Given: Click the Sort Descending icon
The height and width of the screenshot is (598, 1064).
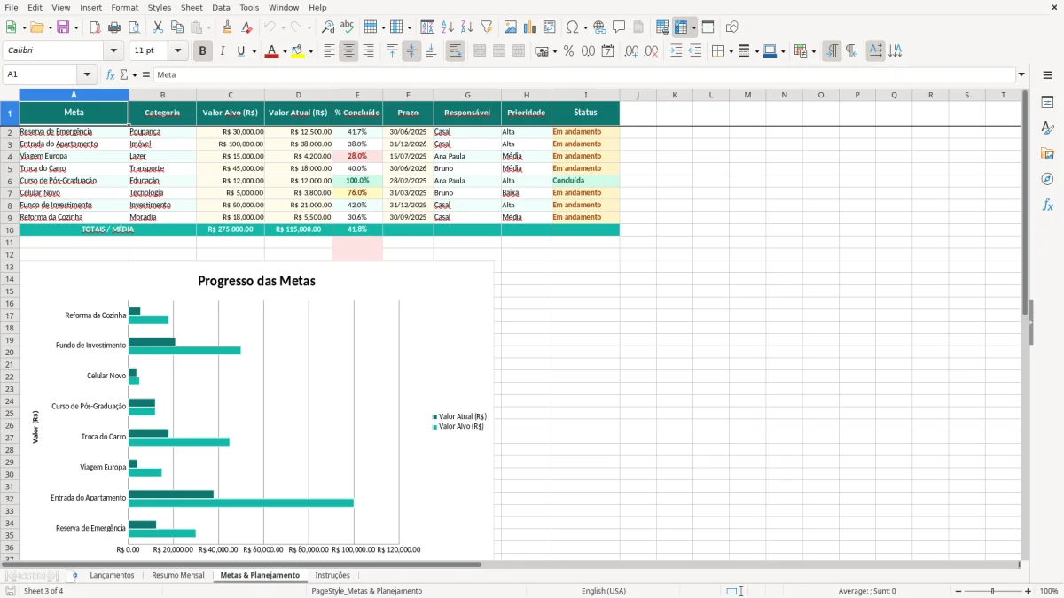Looking at the screenshot, I should click(466, 27).
